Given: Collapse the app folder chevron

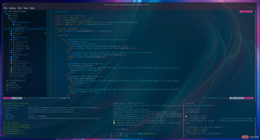Looking at the screenshot, I should [10, 20].
